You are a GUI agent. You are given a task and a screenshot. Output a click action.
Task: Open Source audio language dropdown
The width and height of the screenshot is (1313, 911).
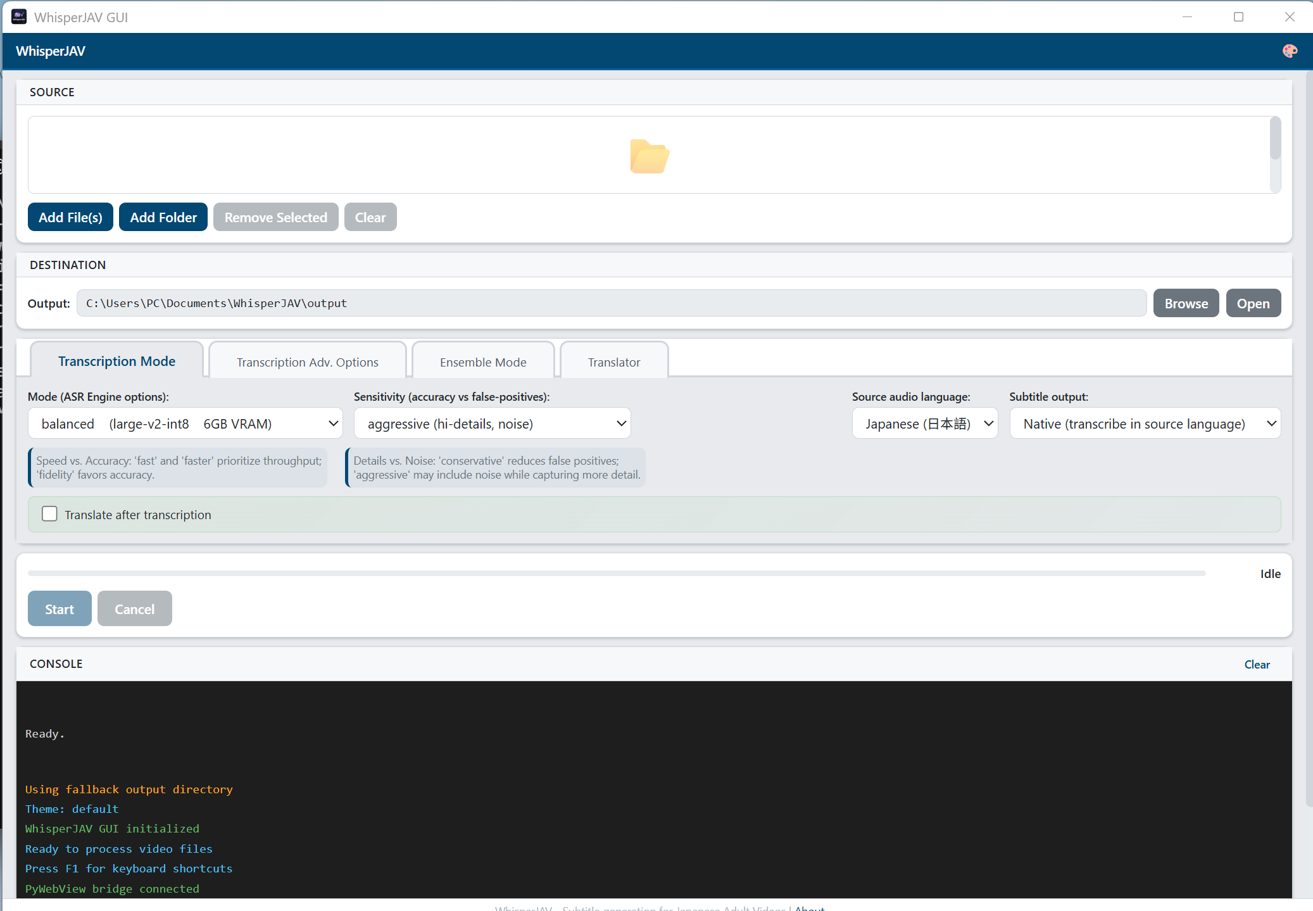point(924,424)
